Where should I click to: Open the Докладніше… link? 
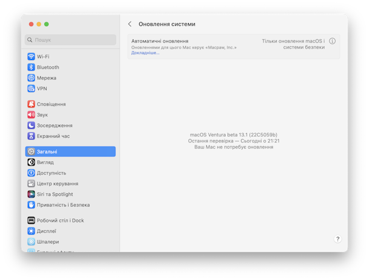(145, 53)
